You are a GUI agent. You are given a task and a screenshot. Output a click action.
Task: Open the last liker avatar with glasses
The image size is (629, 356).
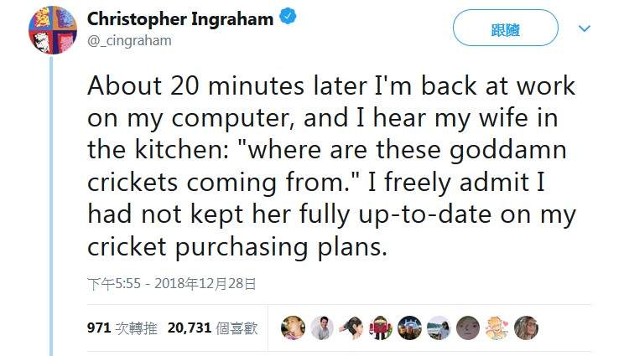(x=526, y=328)
